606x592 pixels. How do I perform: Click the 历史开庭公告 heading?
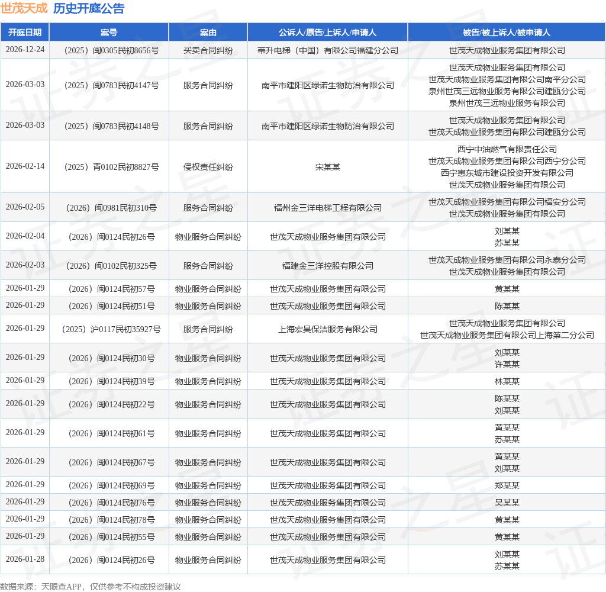[89, 8]
